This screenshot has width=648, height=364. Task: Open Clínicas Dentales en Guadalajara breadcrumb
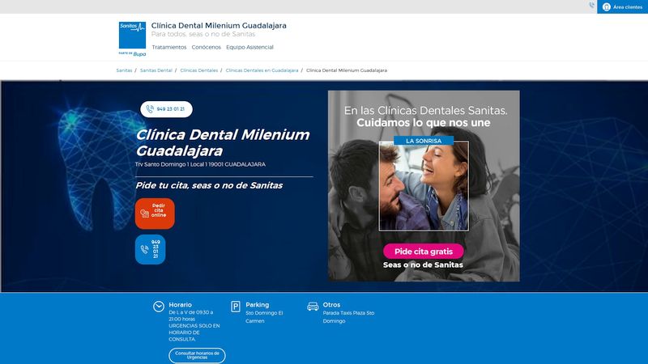262,70
